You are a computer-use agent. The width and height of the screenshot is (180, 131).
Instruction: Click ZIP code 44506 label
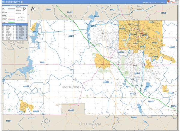(144, 35)
